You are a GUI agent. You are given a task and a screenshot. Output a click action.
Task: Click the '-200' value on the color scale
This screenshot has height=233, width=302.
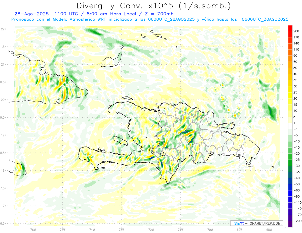[x=297, y=221]
